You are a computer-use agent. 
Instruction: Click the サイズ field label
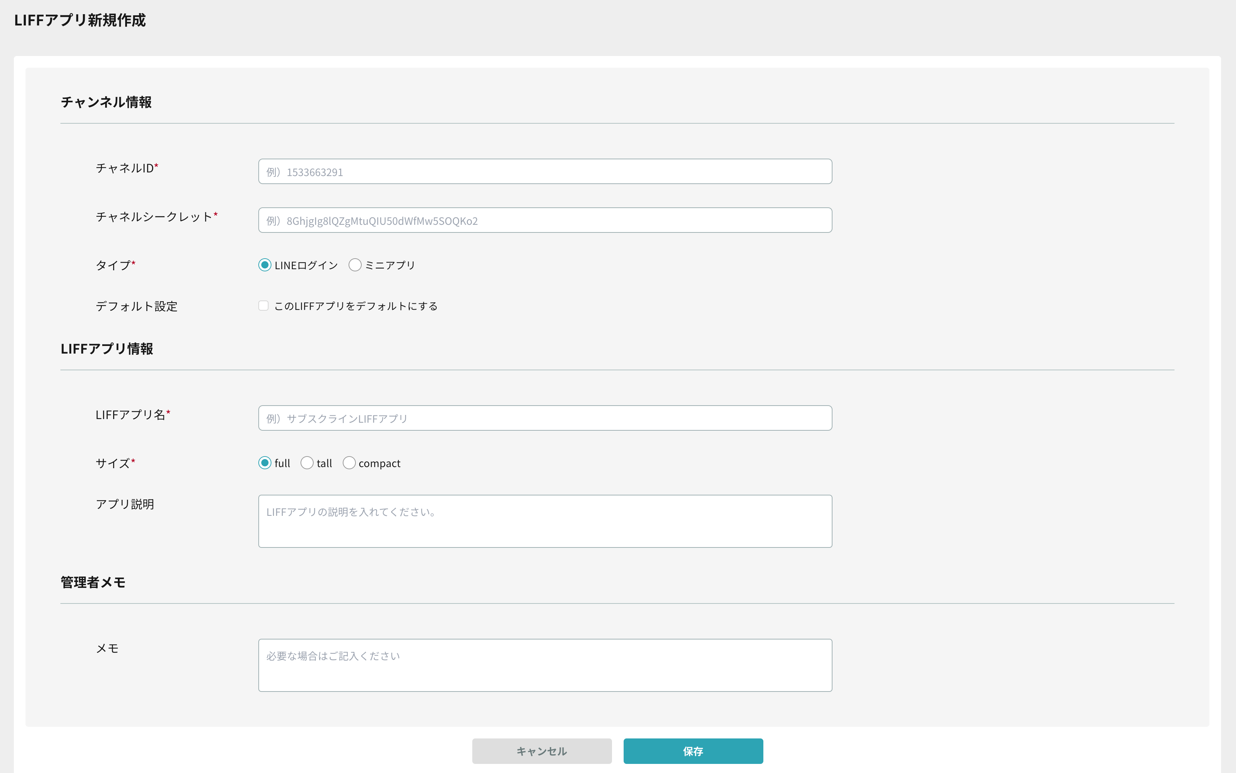[116, 463]
